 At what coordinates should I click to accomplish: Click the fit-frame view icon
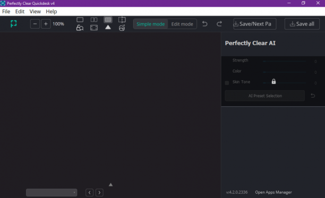(x=94, y=28)
